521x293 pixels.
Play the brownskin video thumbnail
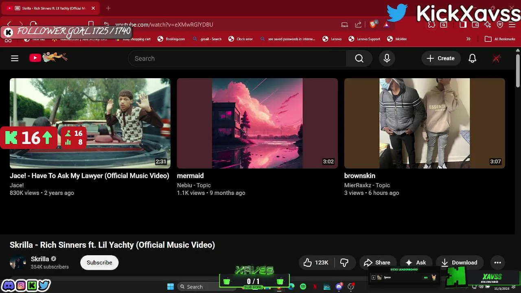click(425, 123)
